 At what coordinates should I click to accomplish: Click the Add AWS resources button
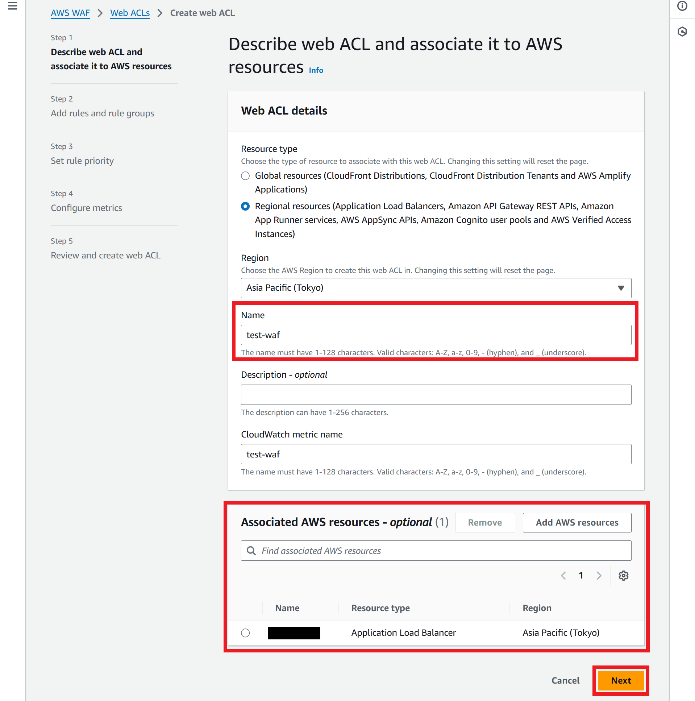tap(577, 522)
